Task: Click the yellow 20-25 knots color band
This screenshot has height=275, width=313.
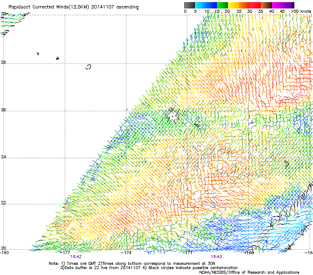Action: pos(233,5)
